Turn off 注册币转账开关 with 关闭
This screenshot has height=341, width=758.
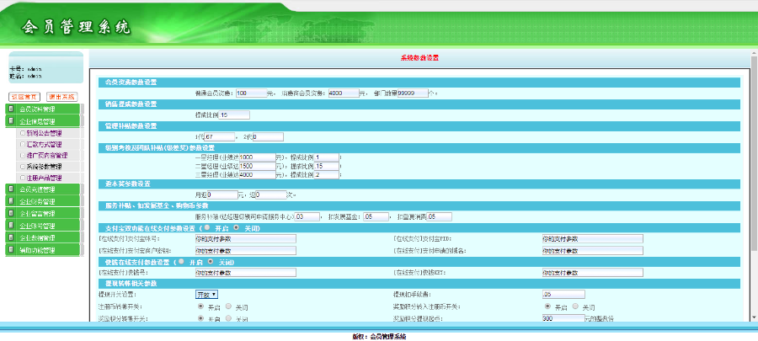(228, 306)
